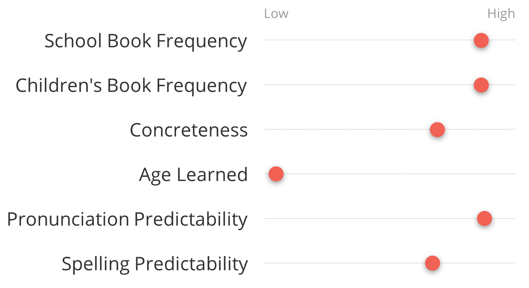Viewport: 529px width, 288px height.
Task: Click the School Book Frequency track line
Action: [390, 40]
